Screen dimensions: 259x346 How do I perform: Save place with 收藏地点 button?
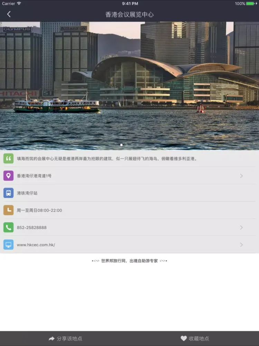[x=195, y=338]
